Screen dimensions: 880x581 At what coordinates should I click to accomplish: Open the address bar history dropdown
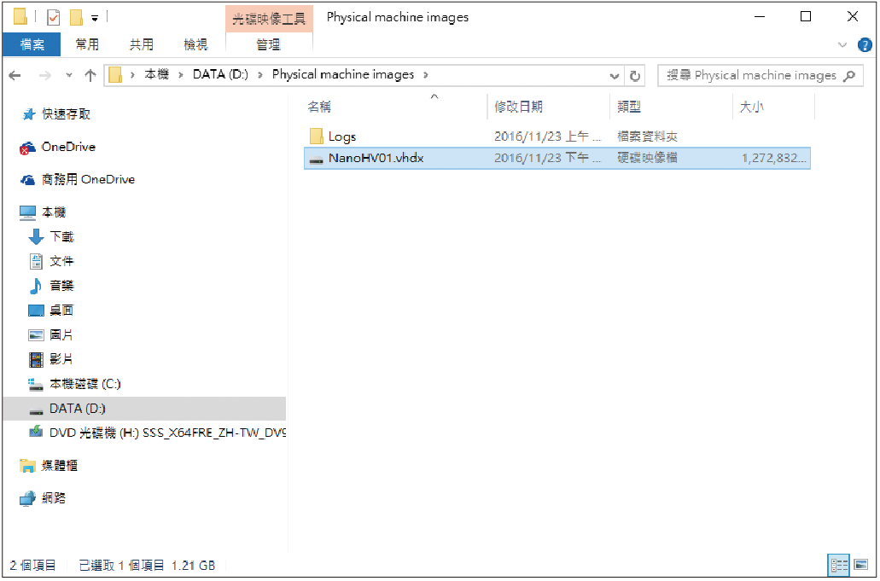click(x=615, y=76)
